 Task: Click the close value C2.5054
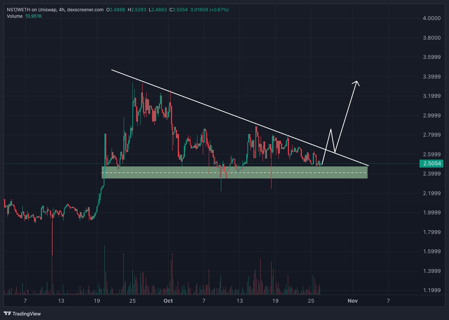[179, 10]
